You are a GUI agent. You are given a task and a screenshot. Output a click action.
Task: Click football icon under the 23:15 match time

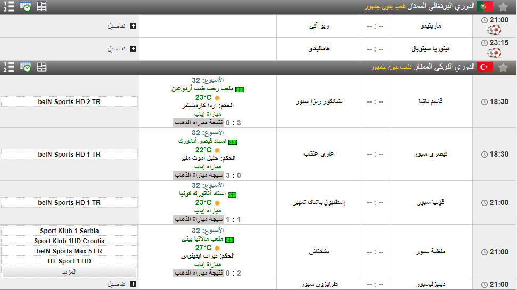click(x=495, y=53)
